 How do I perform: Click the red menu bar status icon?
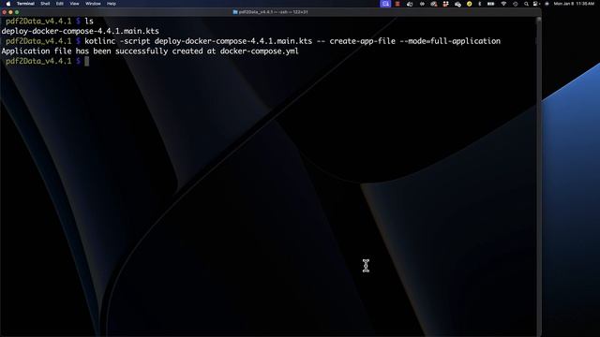tap(397, 4)
